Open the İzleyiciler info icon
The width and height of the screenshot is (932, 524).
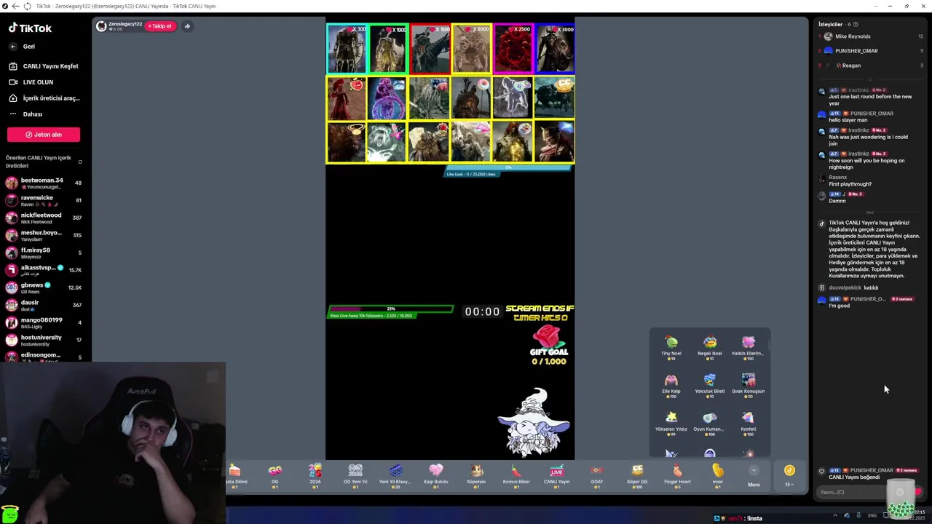(856, 24)
